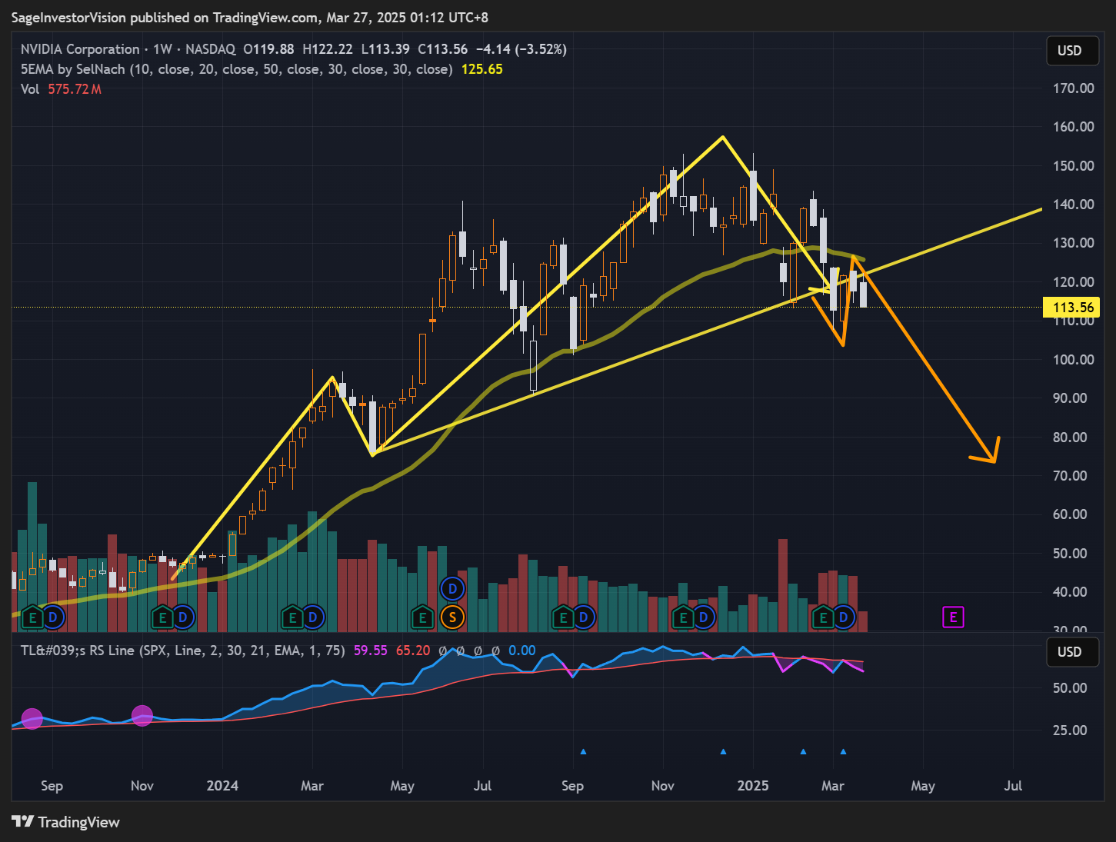Click the yellow 113.56 current price label
Image resolution: width=1116 pixels, height=842 pixels.
point(1073,308)
